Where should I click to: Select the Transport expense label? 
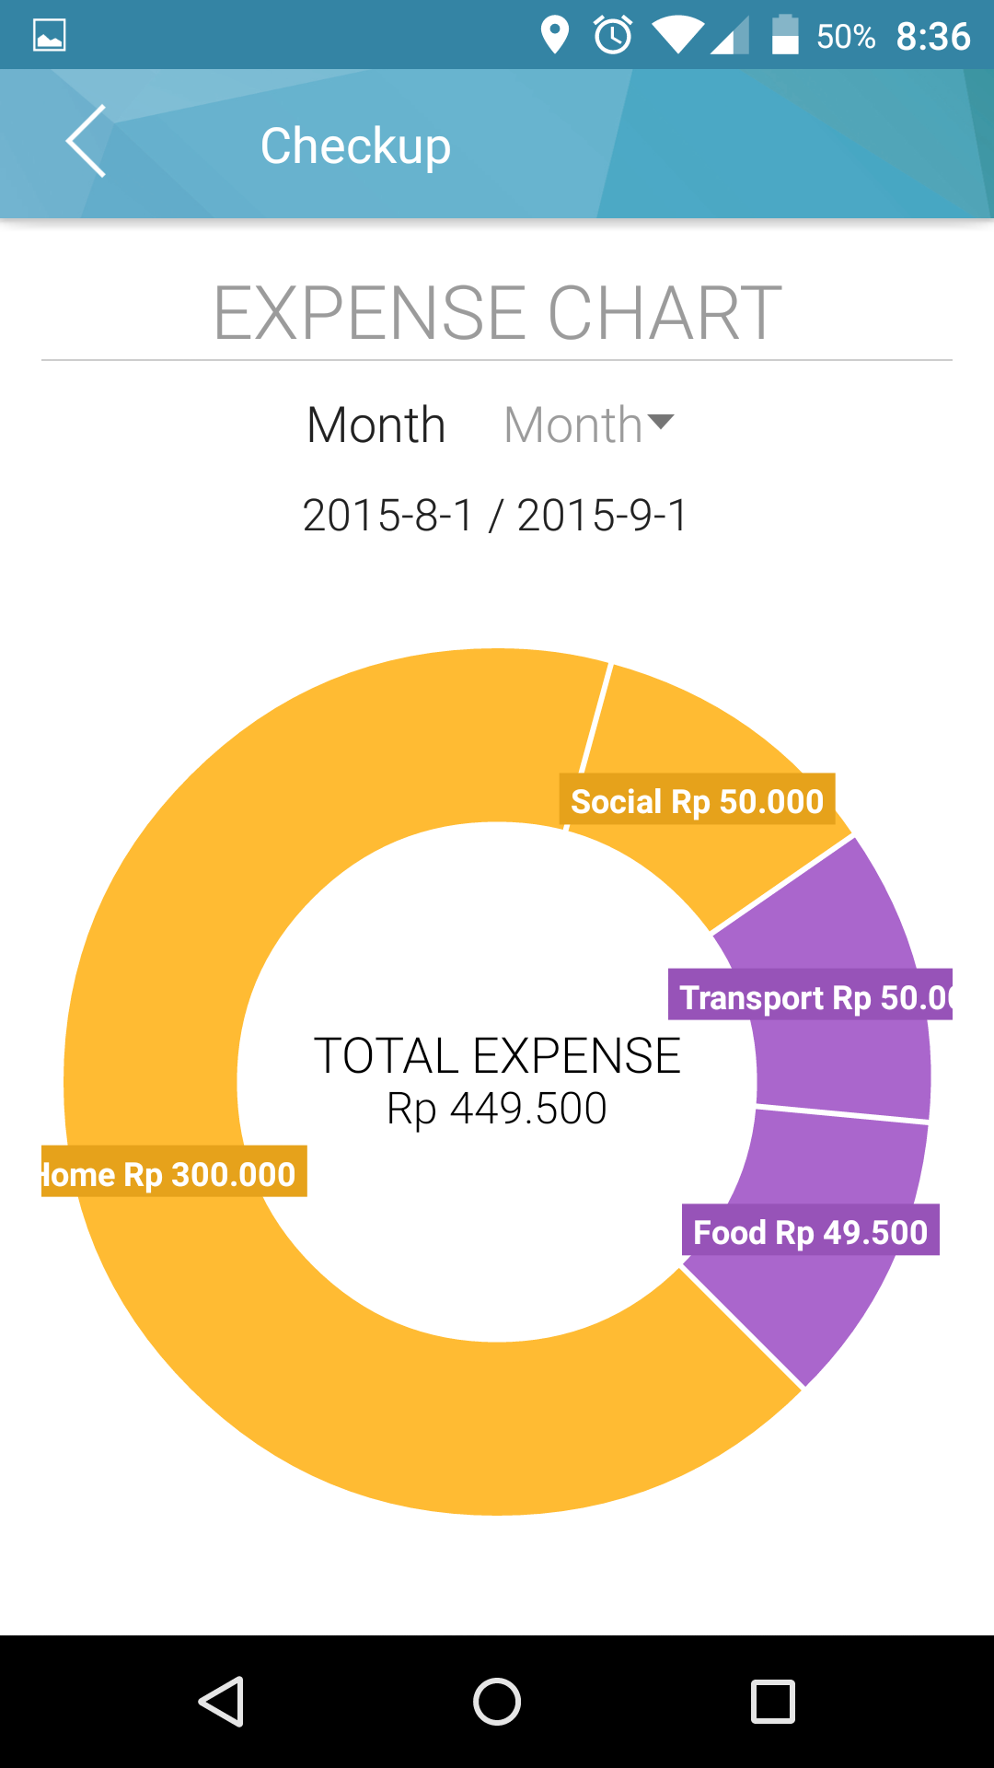(x=810, y=995)
